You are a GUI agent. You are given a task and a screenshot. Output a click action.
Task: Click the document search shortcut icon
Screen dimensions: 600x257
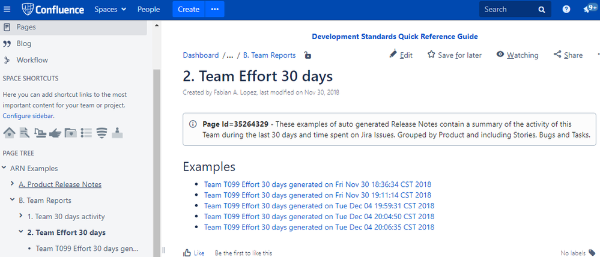point(25,133)
